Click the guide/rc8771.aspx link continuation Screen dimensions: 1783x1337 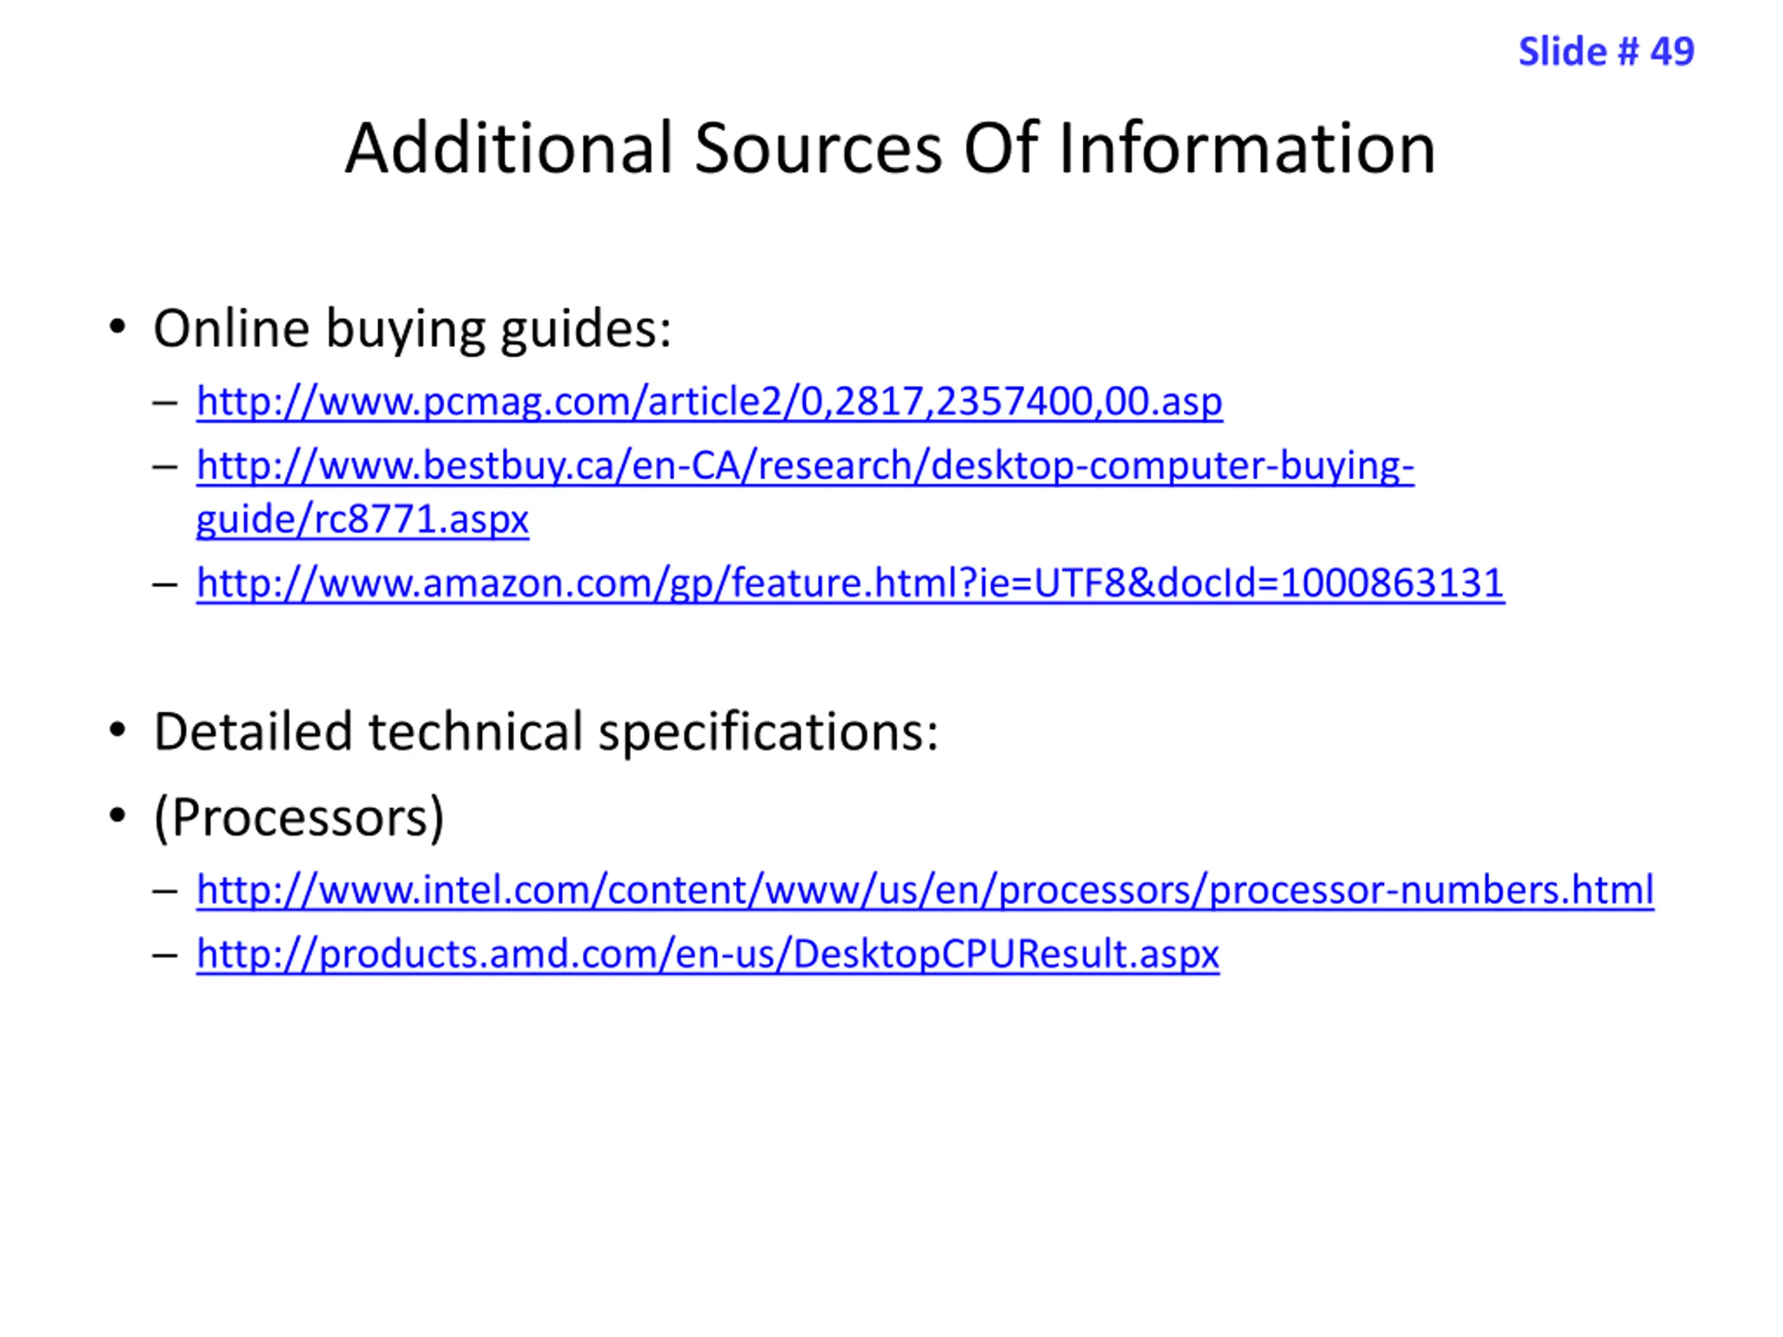[363, 519]
